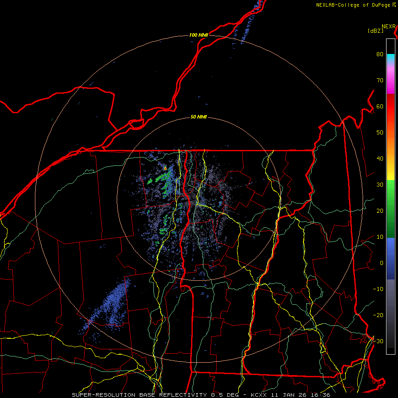Click the 40 value on the dBZ scale
This screenshot has width=398, height=398.
point(380,159)
